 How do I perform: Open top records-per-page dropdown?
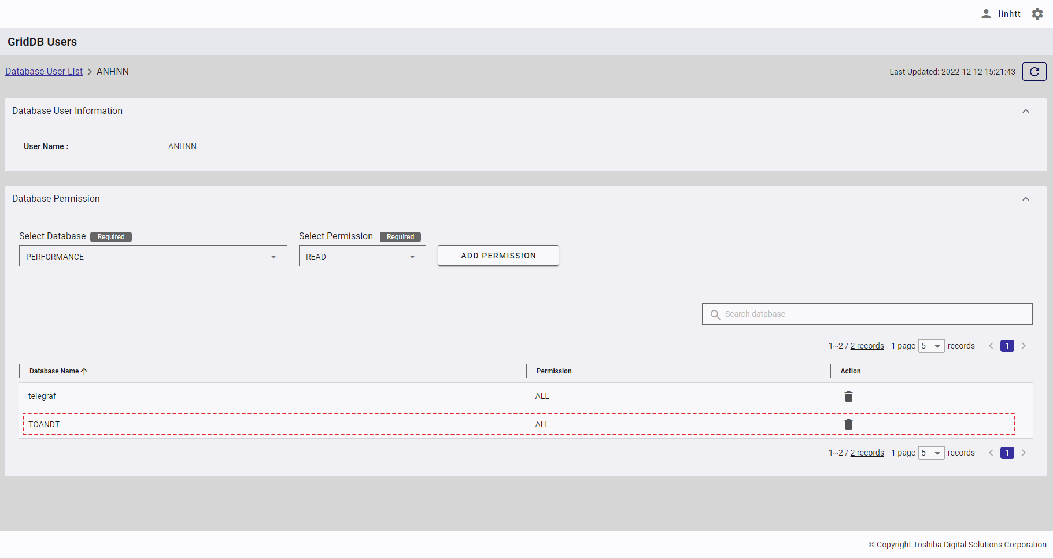click(931, 346)
